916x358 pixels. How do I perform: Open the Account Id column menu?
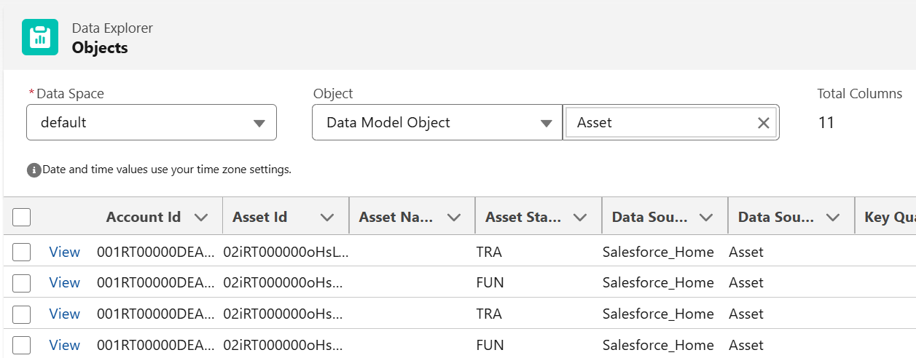[x=201, y=218]
